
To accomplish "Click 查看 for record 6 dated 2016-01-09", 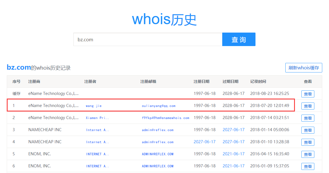I will click(x=308, y=167).
